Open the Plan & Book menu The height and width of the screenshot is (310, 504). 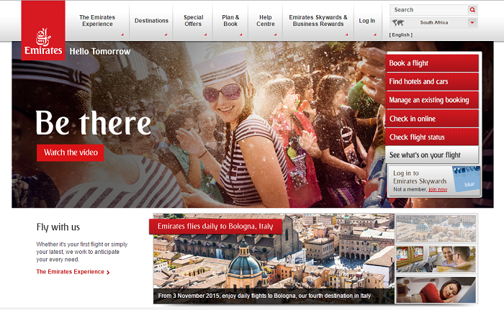[x=230, y=21]
